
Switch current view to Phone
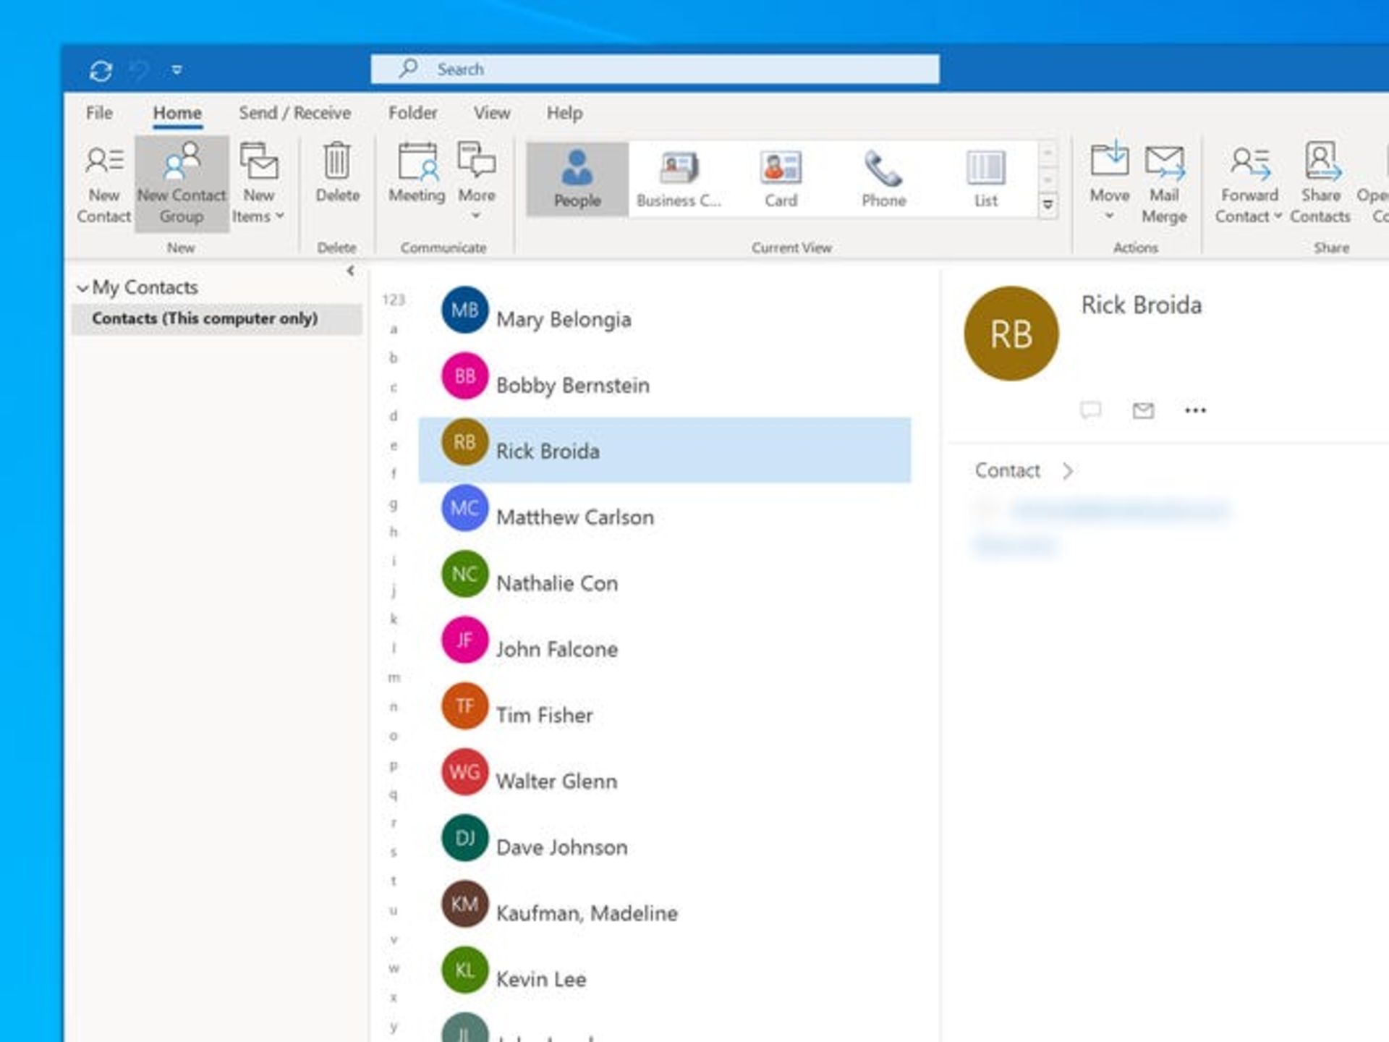click(883, 179)
